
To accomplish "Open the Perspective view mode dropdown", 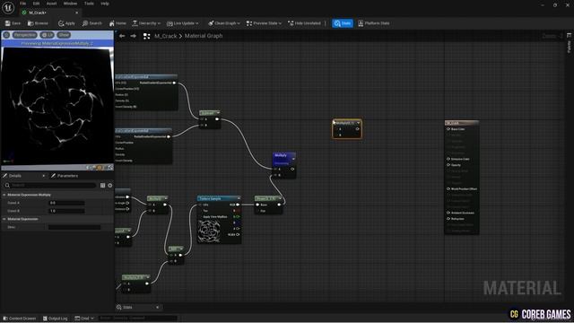I will [25, 35].
